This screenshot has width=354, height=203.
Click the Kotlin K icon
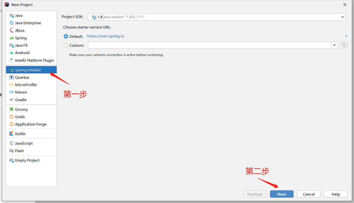coord(12,134)
